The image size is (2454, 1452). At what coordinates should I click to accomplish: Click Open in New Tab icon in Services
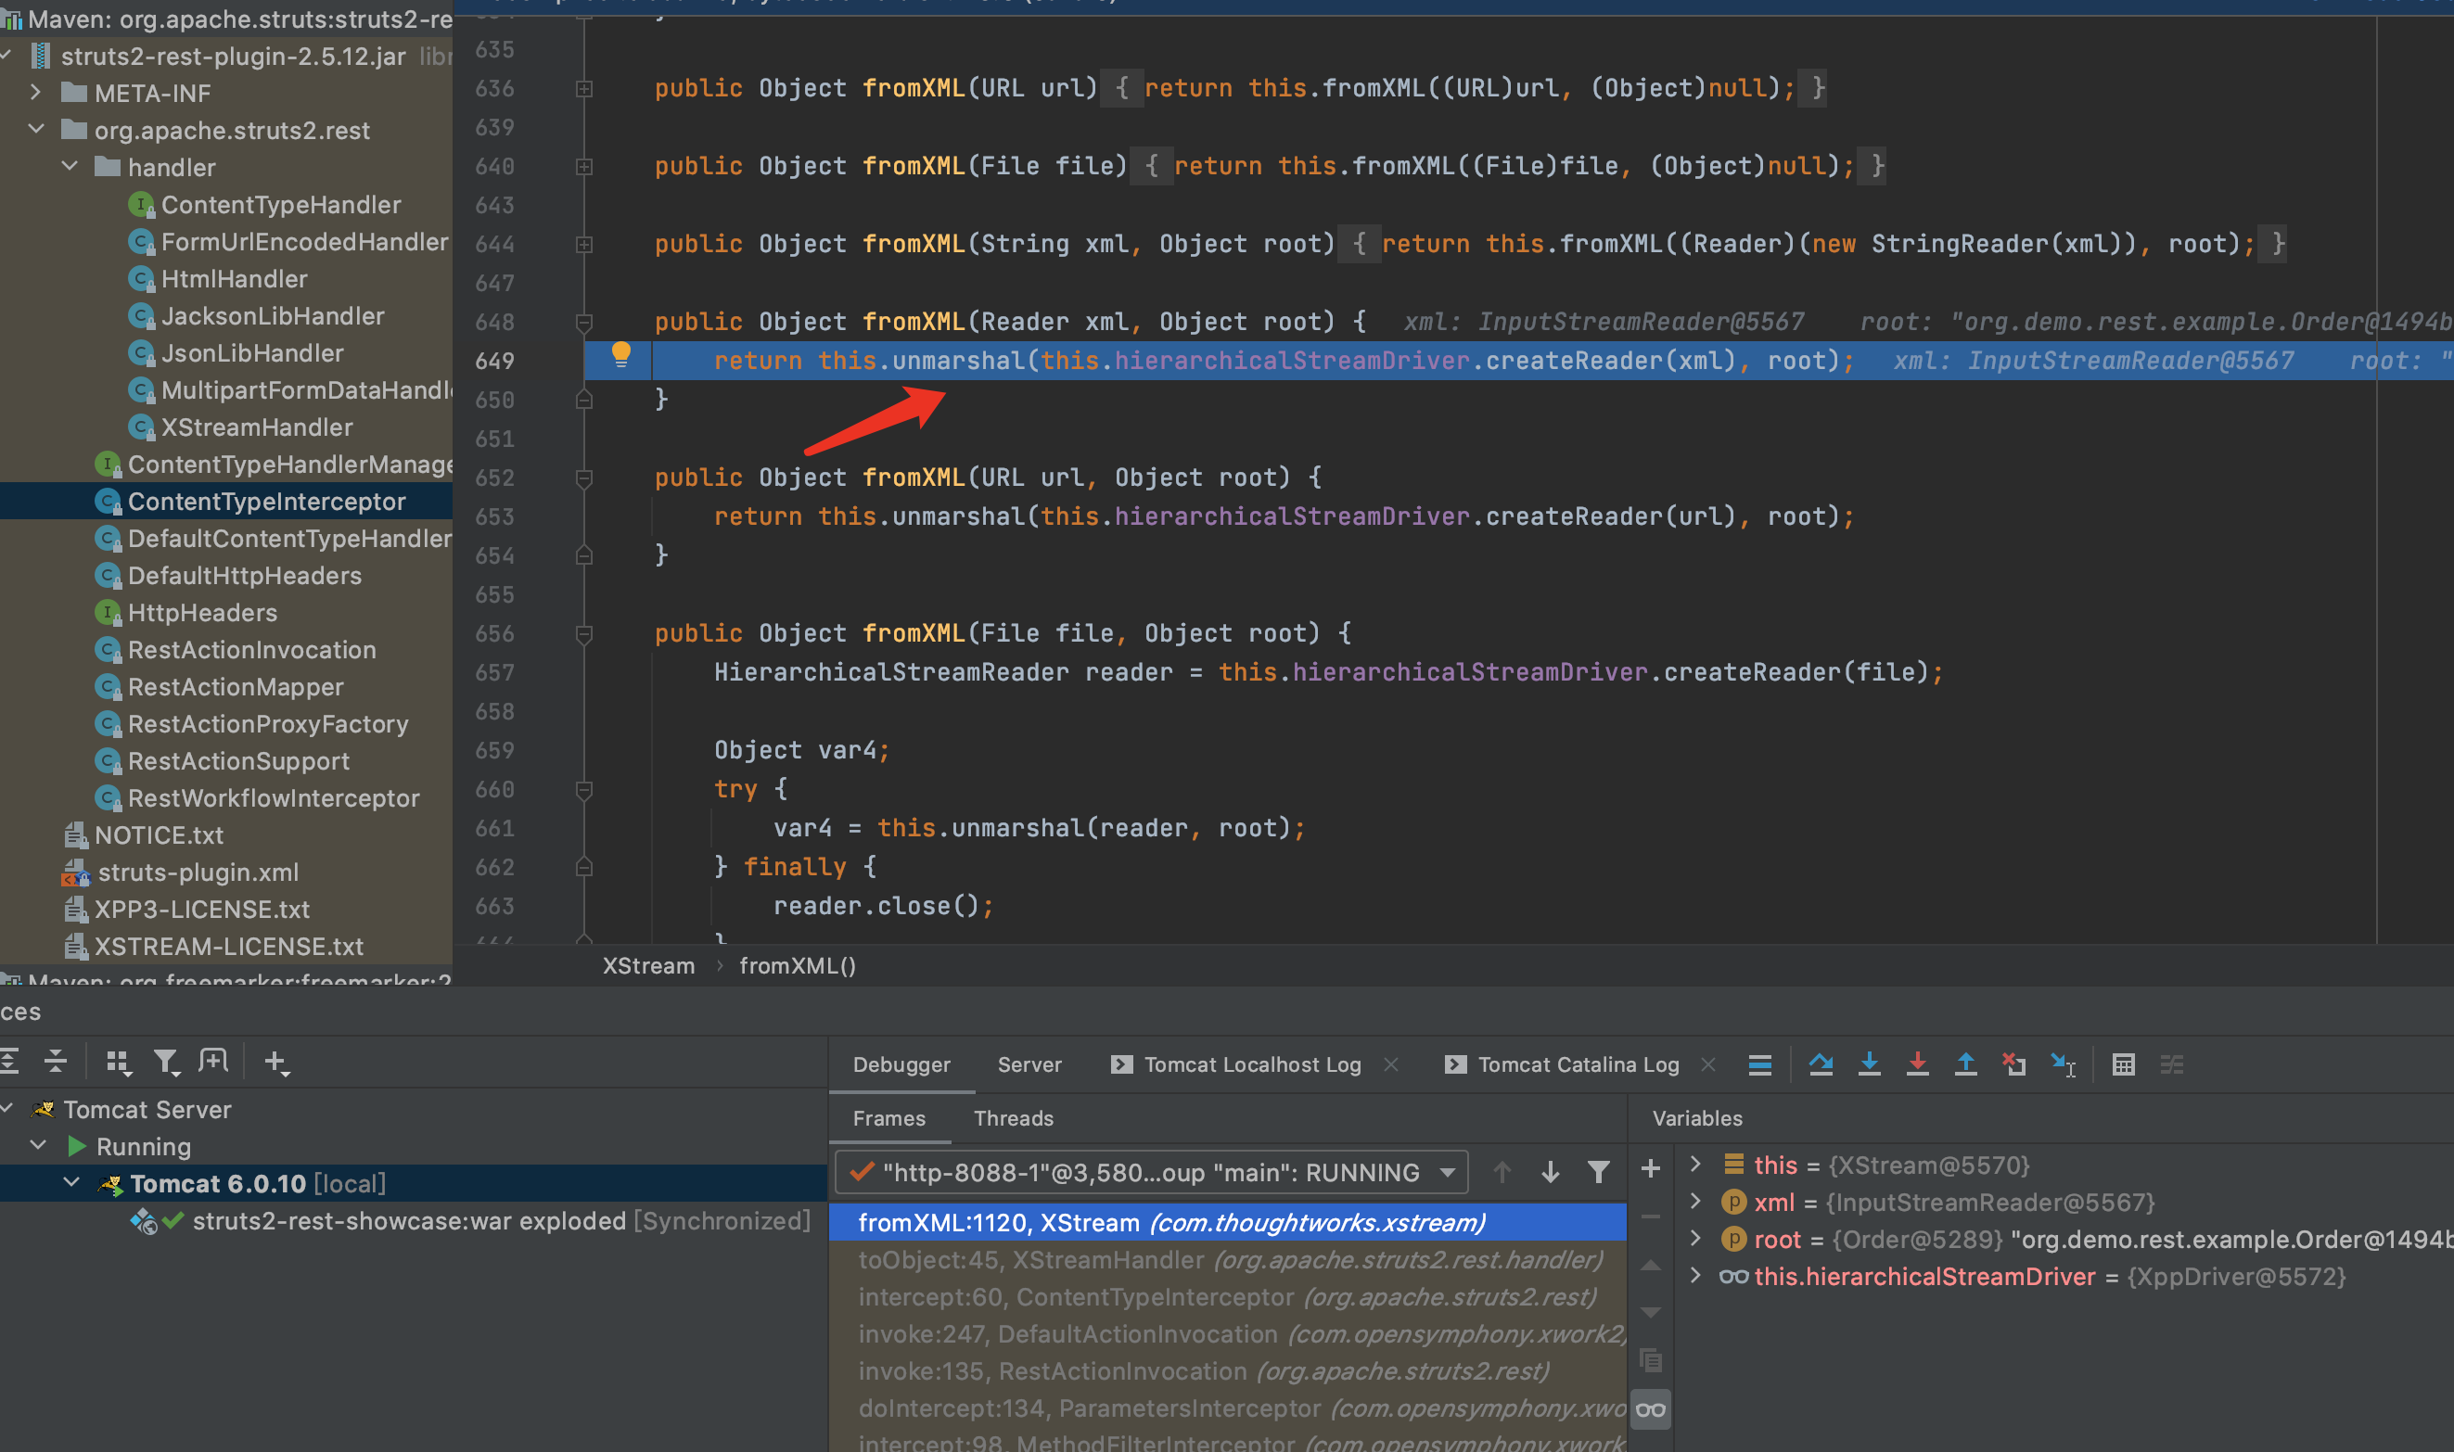[x=212, y=1062]
